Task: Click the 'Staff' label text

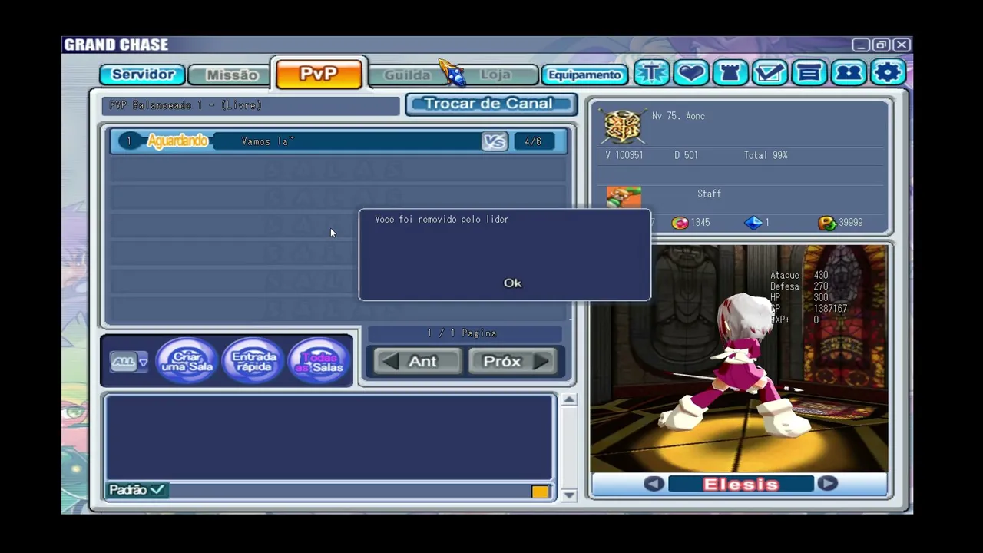Action: pyautogui.click(x=709, y=194)
